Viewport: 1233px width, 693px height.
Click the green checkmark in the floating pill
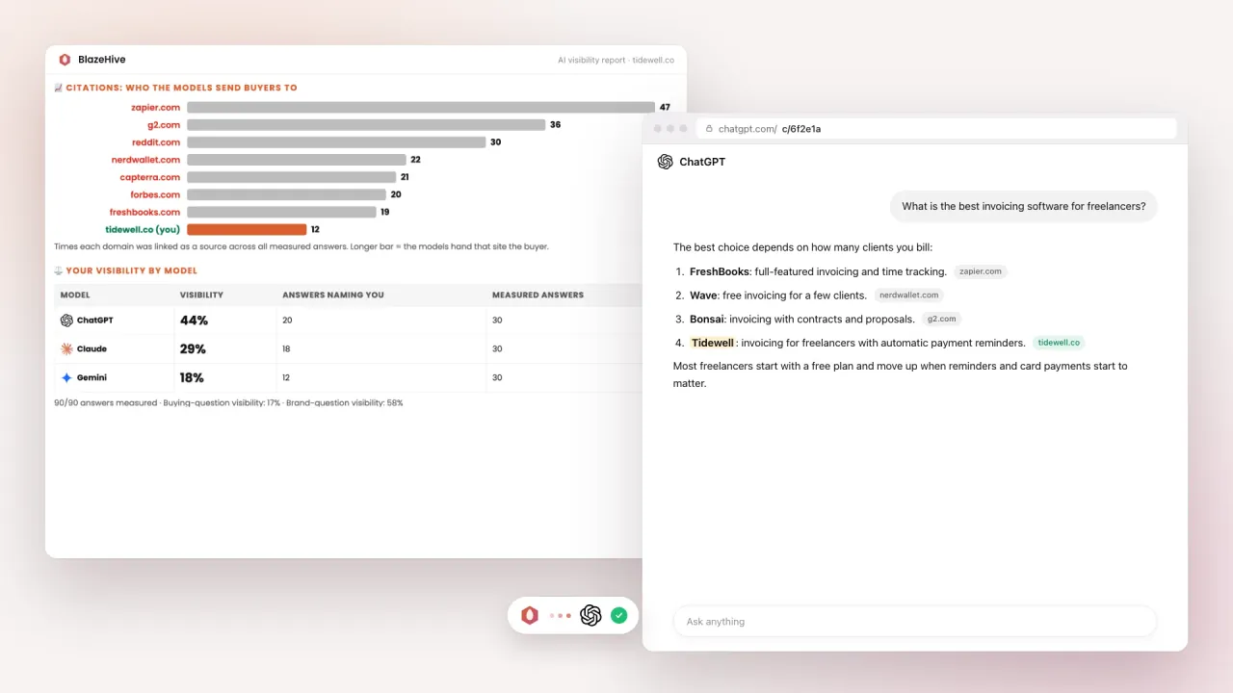point(619,615)
